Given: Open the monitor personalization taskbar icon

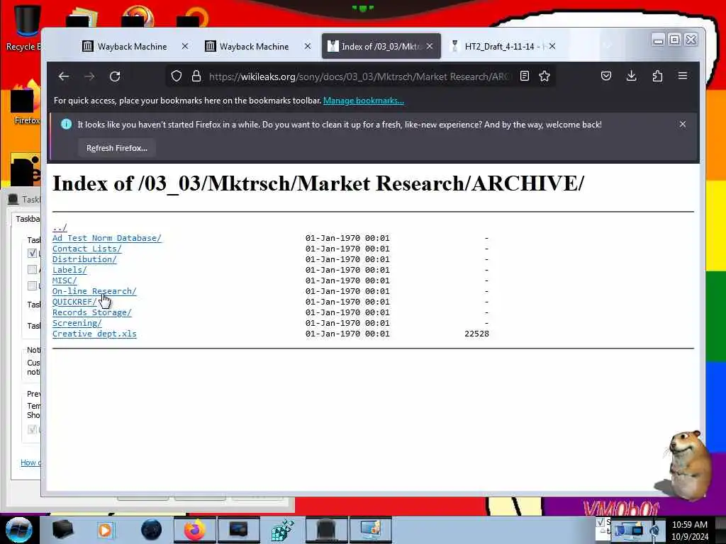Looking at the screenshot, I should click(370, 530).
